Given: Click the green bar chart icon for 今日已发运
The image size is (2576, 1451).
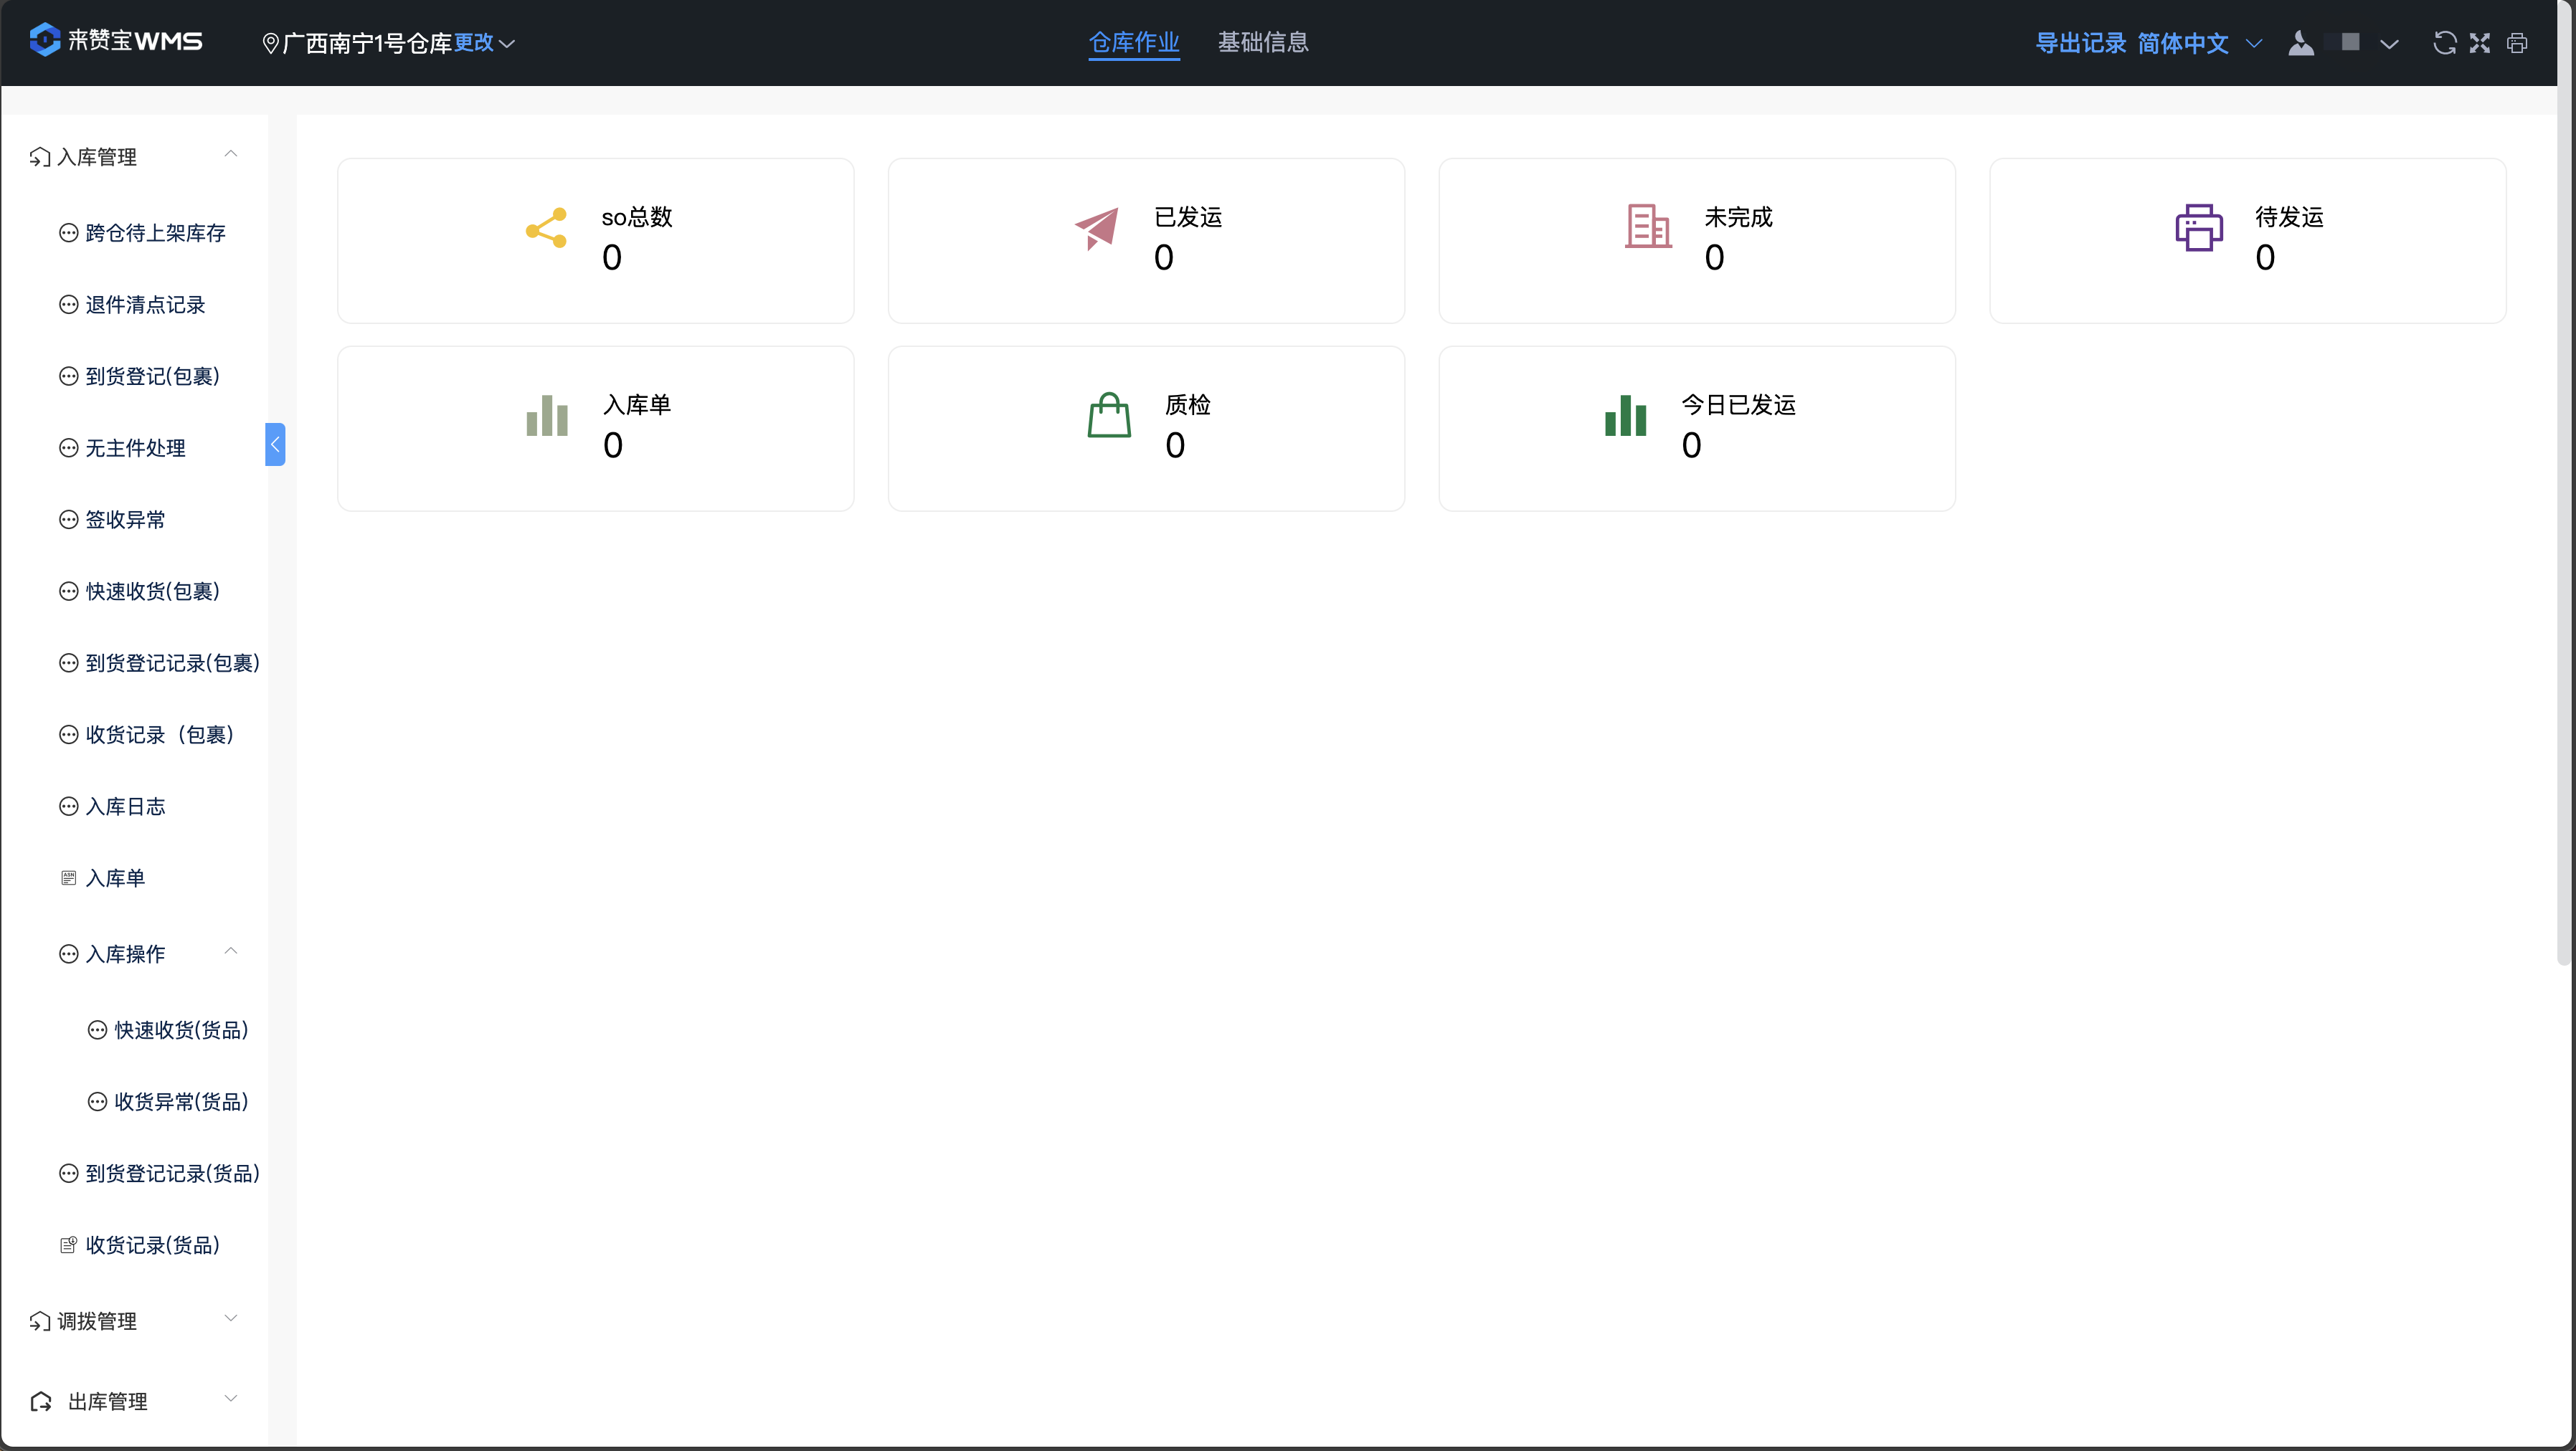Looking at the screenshot, I should point(1626,414).
